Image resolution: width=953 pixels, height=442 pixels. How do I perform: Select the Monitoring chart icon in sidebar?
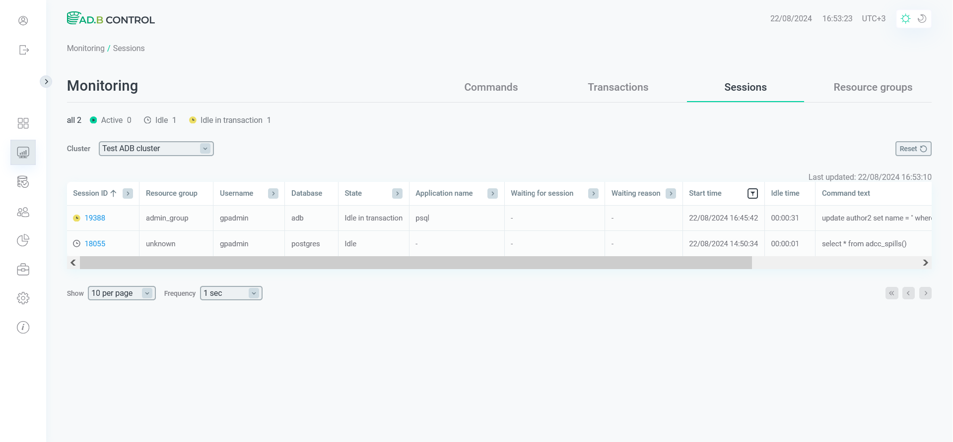tap(23, 152)
